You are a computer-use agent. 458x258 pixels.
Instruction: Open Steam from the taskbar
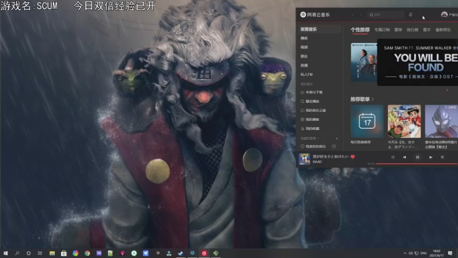181,253
